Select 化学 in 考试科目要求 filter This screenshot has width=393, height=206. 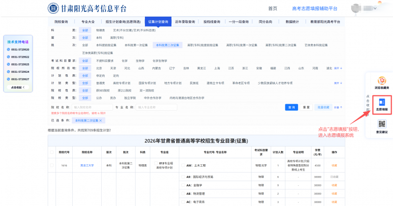click(125, 61)
